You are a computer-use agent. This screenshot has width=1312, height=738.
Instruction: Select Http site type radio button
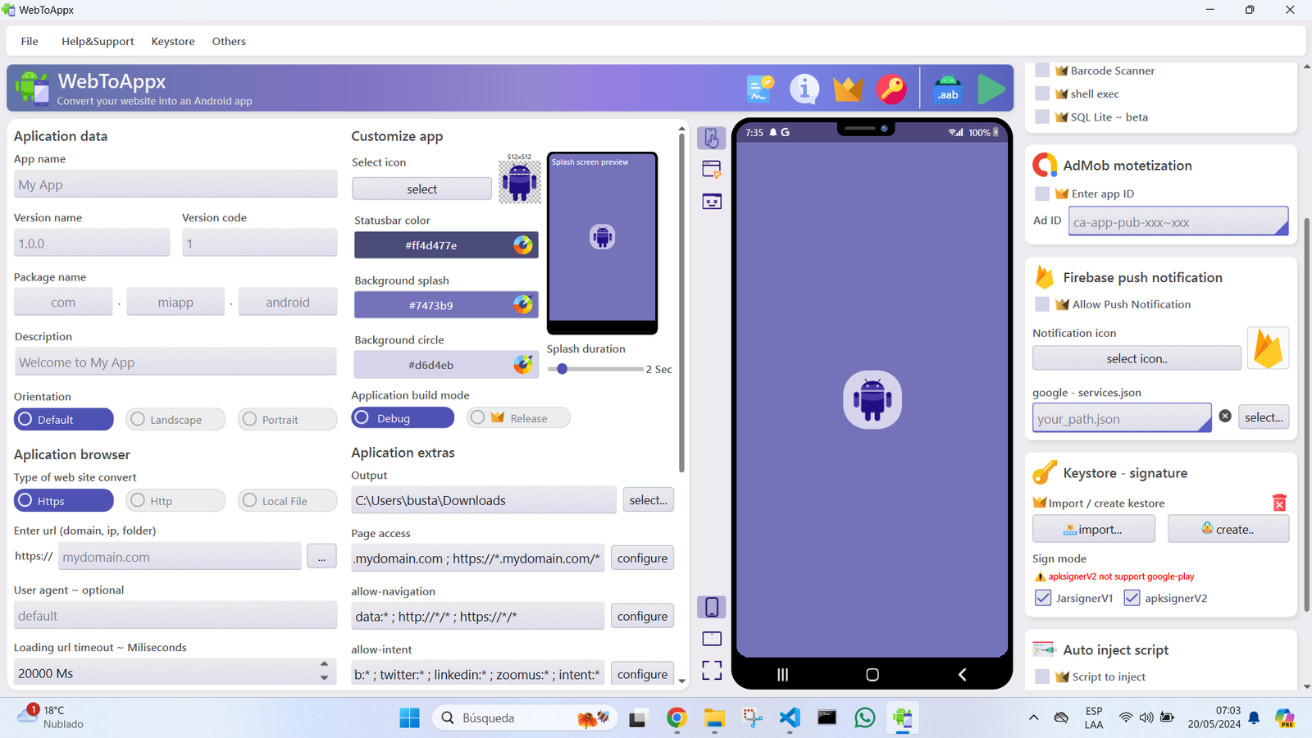click(x=175, y=500)
